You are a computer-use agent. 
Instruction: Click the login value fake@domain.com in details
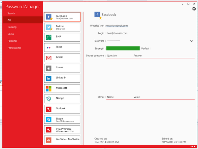click(117, 33)
